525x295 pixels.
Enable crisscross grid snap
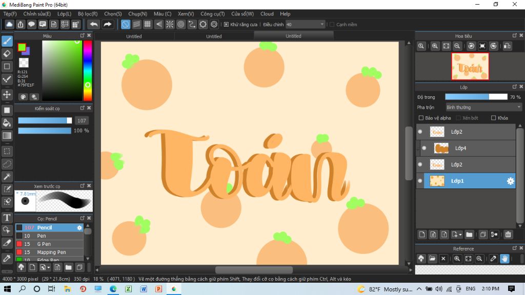coord(147,25)
